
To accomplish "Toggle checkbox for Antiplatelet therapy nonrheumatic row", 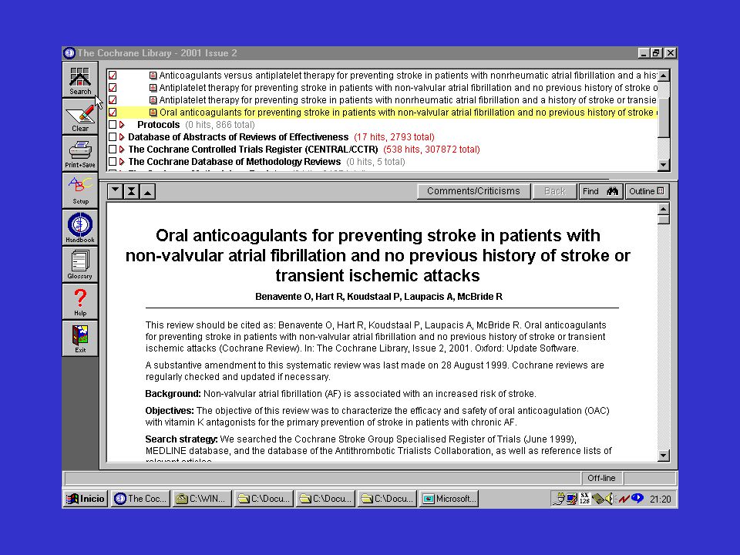I will pos(113,100).
